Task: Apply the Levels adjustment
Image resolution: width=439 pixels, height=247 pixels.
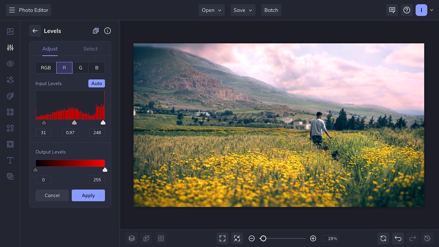Action: (88, 195)
